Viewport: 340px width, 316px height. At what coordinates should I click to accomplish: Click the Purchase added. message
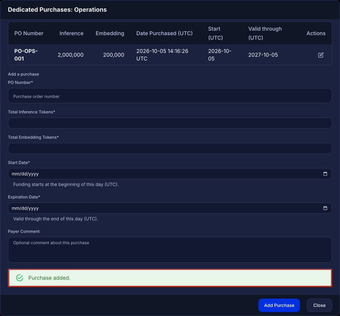pyautogui.click(x=49, y=278)
